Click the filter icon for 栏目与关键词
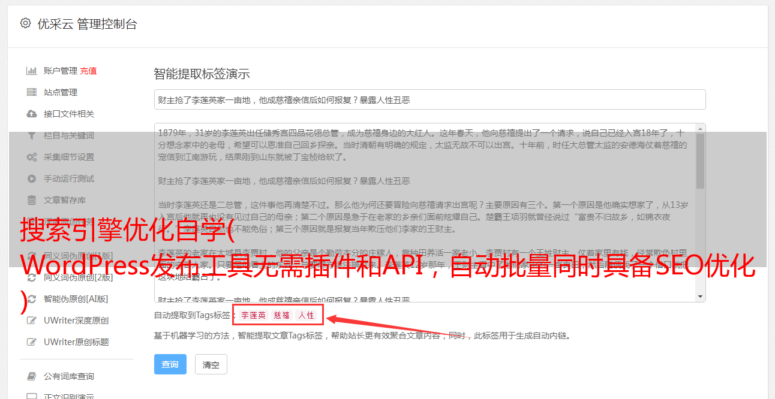Image resolution: width=775 pixels, height=399 pixels. [x=32, y=135]
